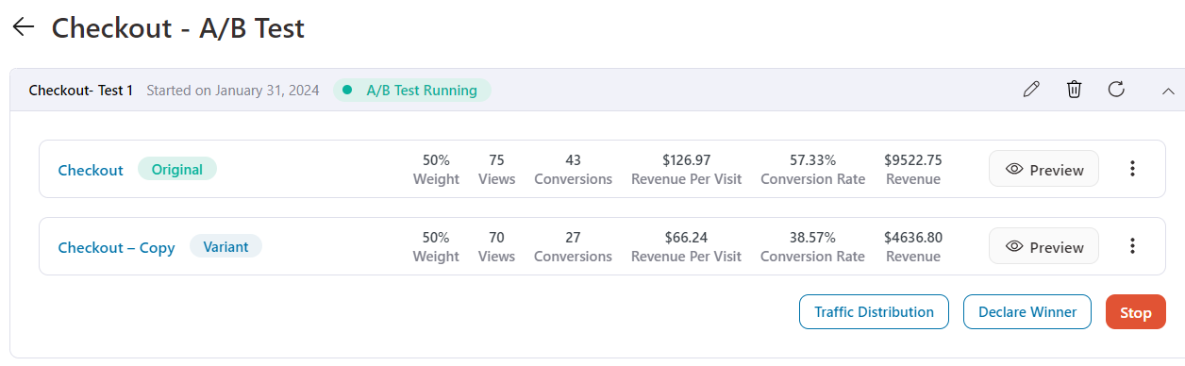Click the Checkout - A/B Test heading

[178, 27]
